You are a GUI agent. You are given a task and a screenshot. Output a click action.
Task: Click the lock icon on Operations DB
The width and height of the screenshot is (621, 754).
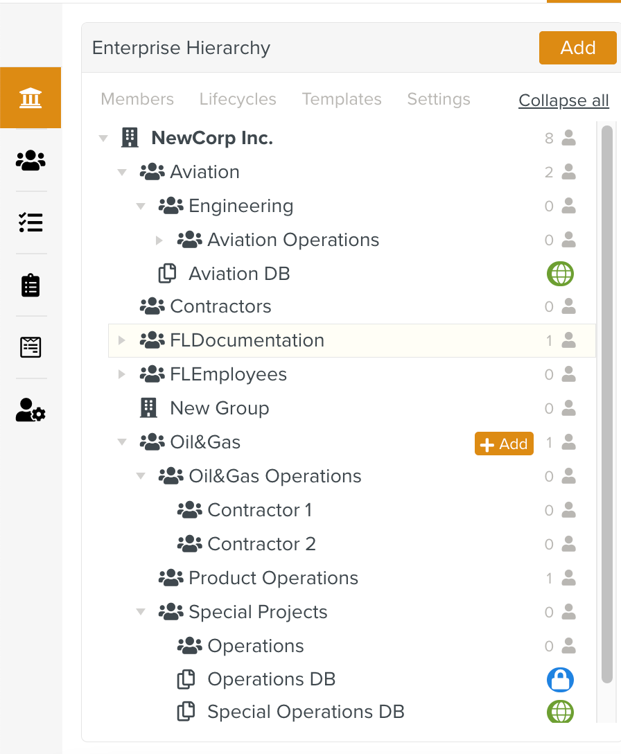(560, 679)
